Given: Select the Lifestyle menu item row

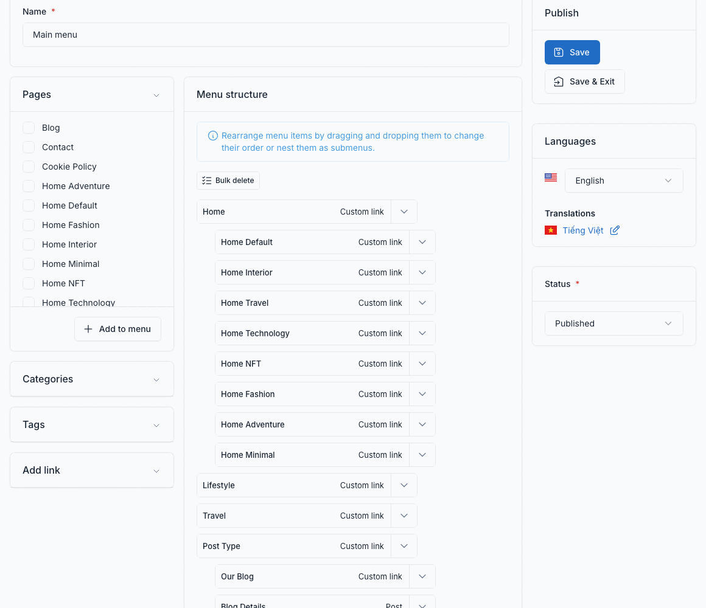Looking at the screenshot, I should (x=307, y=485).
